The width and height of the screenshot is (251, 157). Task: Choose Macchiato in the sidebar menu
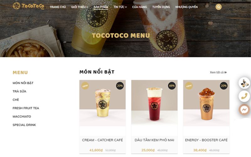pyautogui.click(x=22, y=116)
